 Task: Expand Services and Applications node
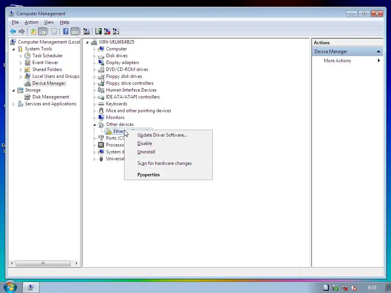[x=13, y=104]
